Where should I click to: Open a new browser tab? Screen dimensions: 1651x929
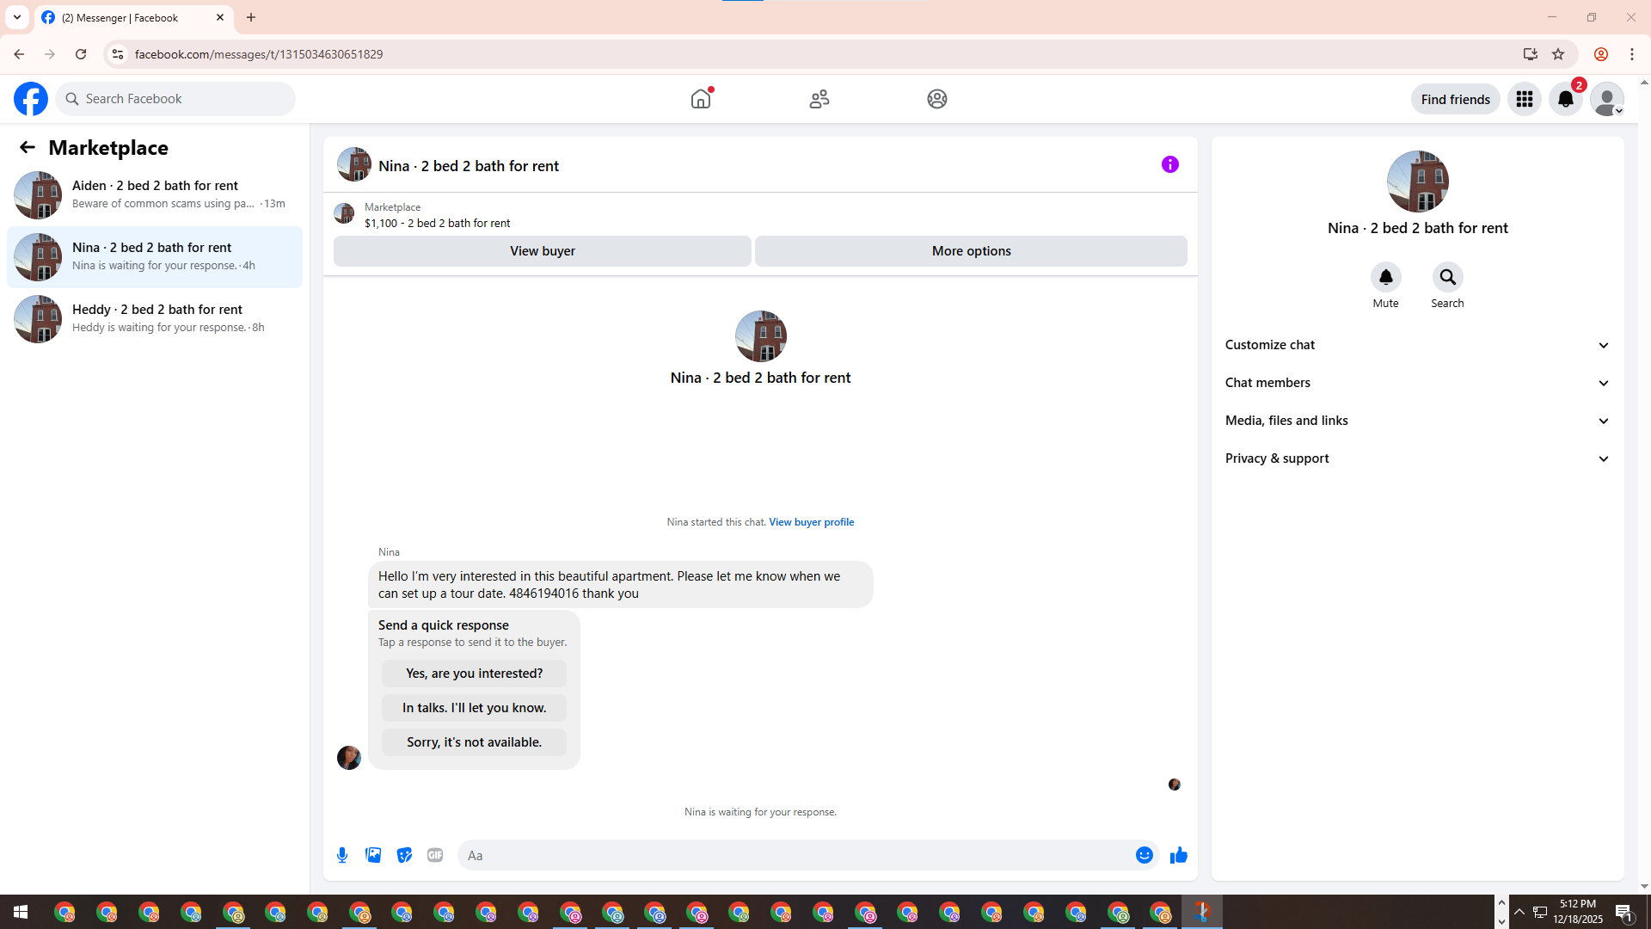[x=251, y=17]
